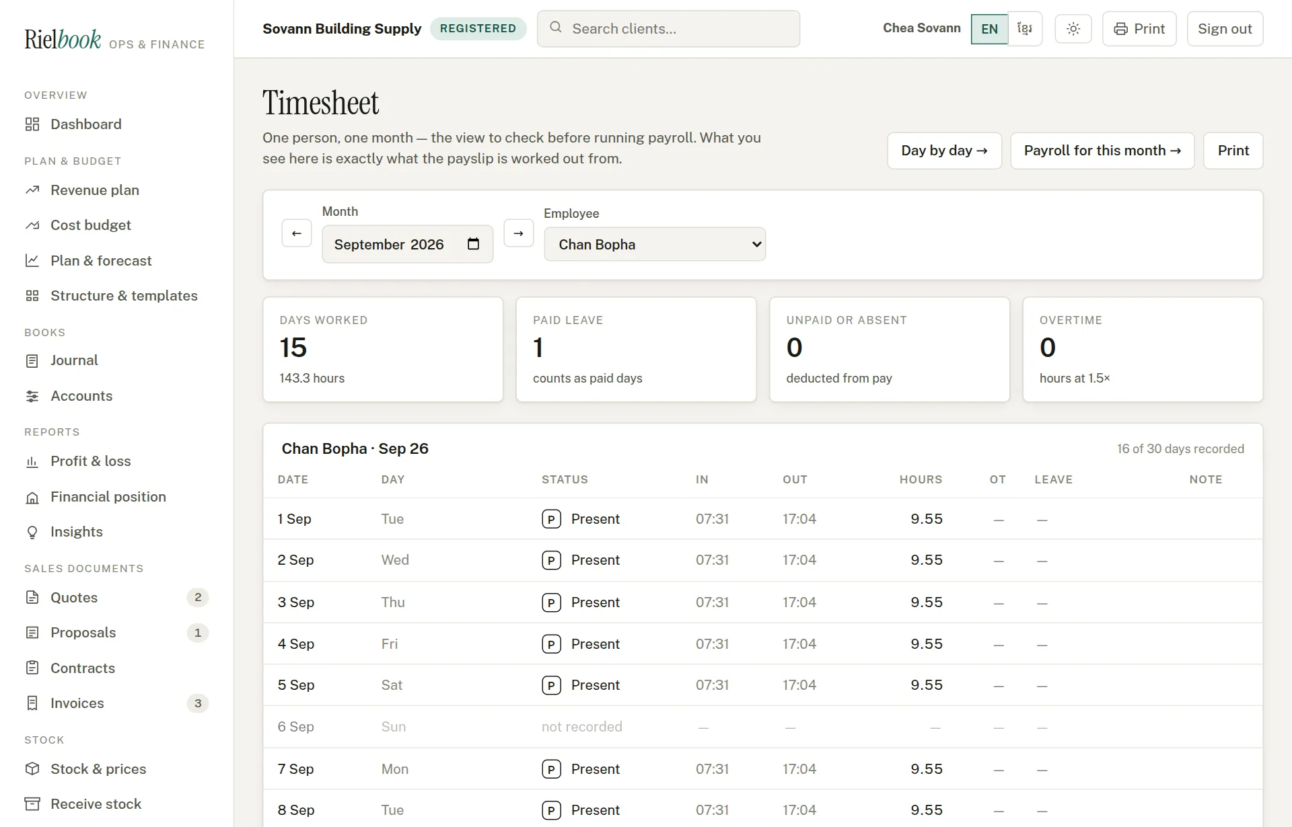
Task: Click the header Print button label
Action: click(x=1149, y=29)
